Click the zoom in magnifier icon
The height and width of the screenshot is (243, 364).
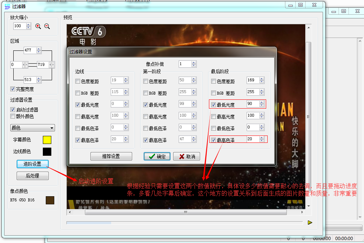point(38,26)
